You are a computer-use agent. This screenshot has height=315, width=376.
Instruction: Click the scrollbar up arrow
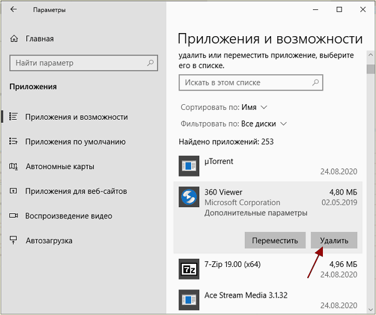(x=371, y=55)
